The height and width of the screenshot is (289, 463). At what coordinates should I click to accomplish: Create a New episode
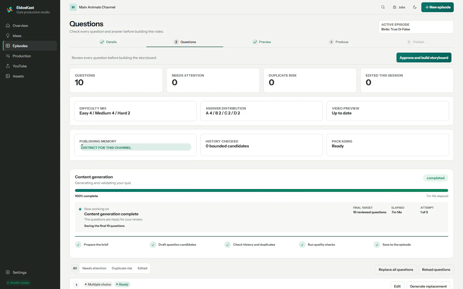pos(437,7)
